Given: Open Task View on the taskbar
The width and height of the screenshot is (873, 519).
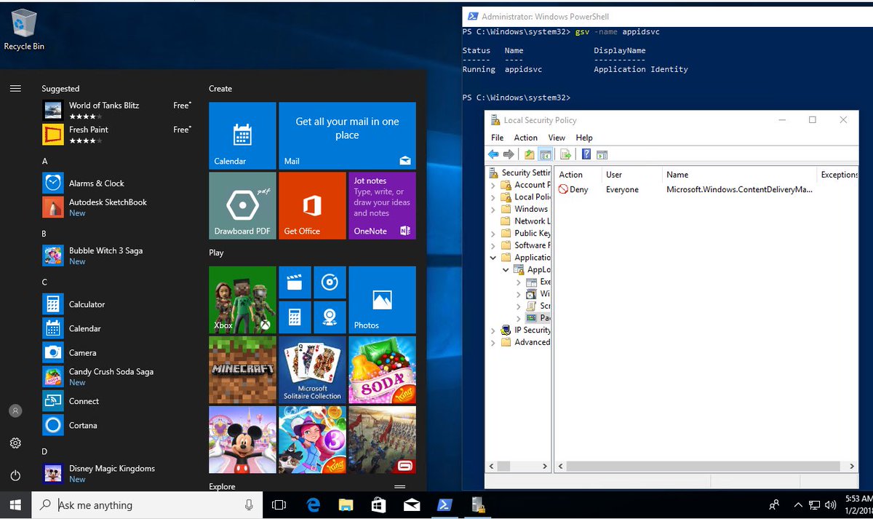Looking at the screenshot, I should click(279, 504).
